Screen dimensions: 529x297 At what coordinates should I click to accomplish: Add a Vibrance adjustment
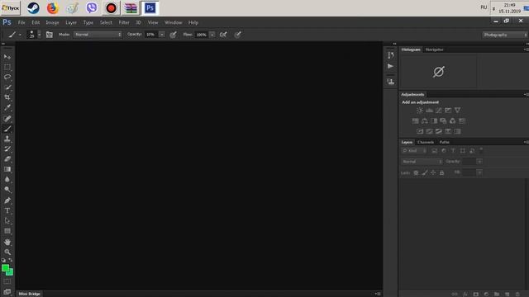click(457, 111)
